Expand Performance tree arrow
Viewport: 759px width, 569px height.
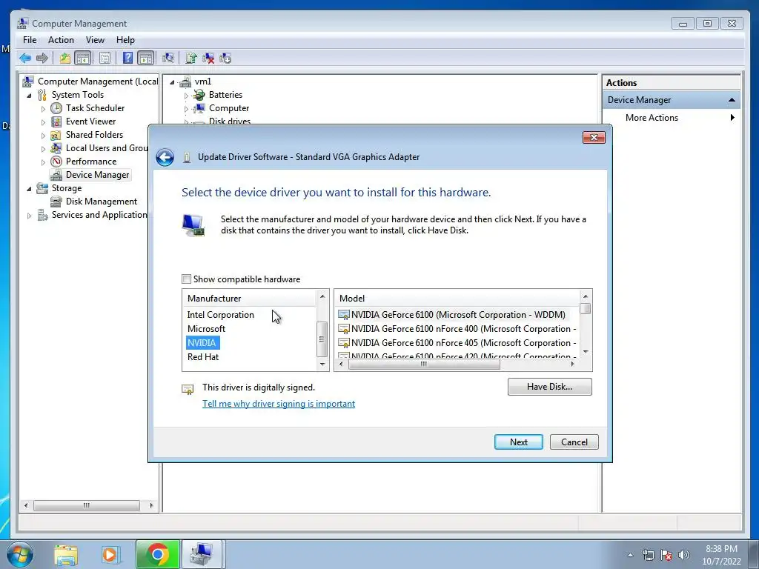(x=43, y=162)
